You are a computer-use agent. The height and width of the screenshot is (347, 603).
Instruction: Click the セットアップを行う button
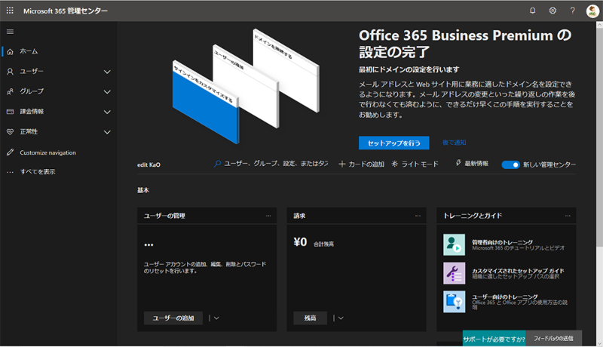393,143
